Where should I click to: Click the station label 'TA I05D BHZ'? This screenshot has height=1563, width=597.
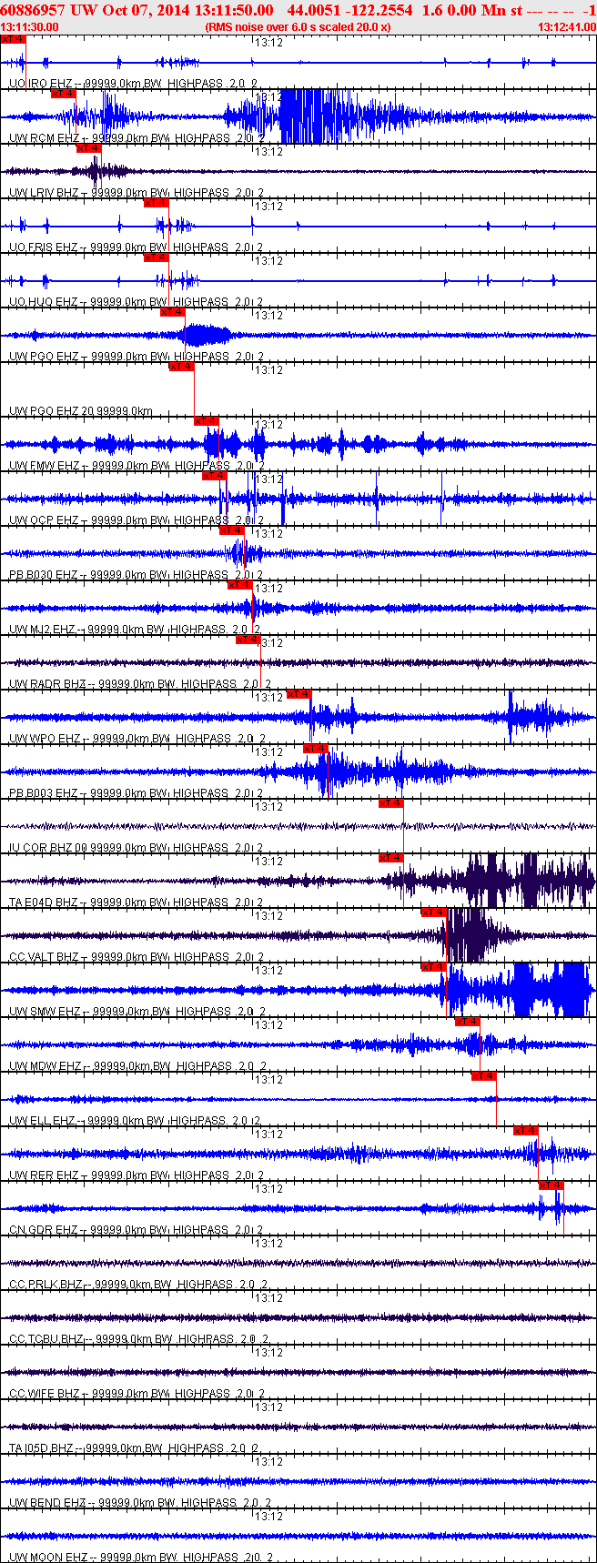coord(42,1448)
